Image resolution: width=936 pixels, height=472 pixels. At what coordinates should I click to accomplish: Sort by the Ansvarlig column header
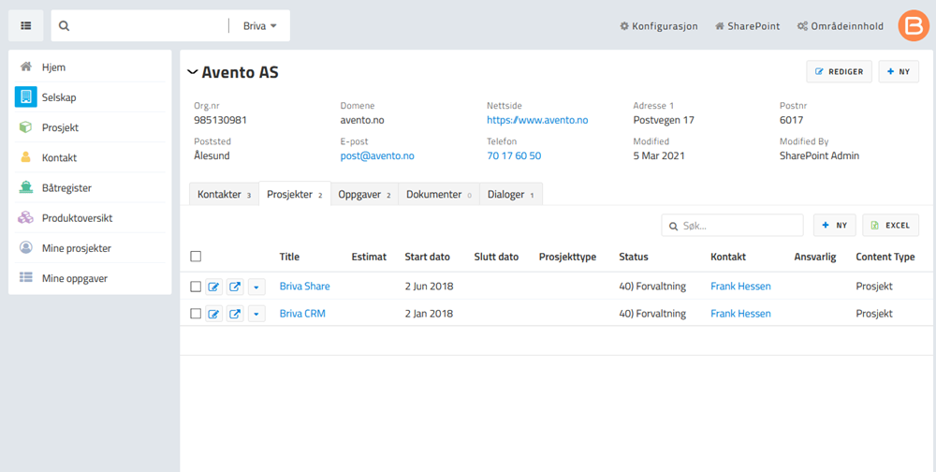[x=815, y=257]
